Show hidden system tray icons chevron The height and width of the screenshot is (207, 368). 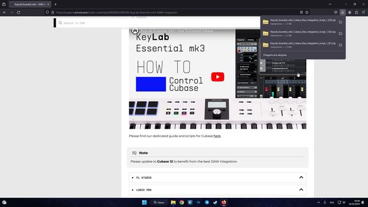tap(319, 202)
